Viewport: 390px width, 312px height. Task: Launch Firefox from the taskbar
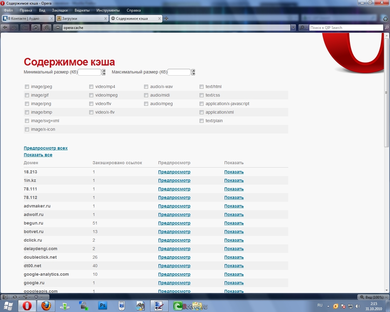point(46,306)
